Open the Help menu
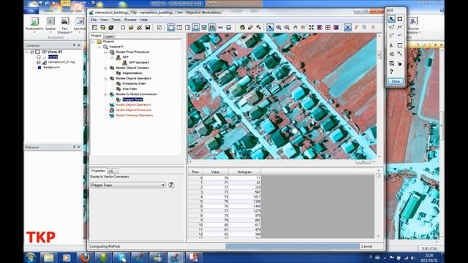 [x=144, y=20]
